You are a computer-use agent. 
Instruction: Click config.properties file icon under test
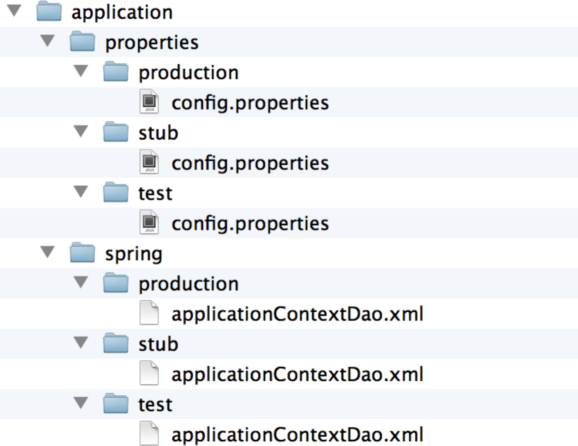[149, 223]
